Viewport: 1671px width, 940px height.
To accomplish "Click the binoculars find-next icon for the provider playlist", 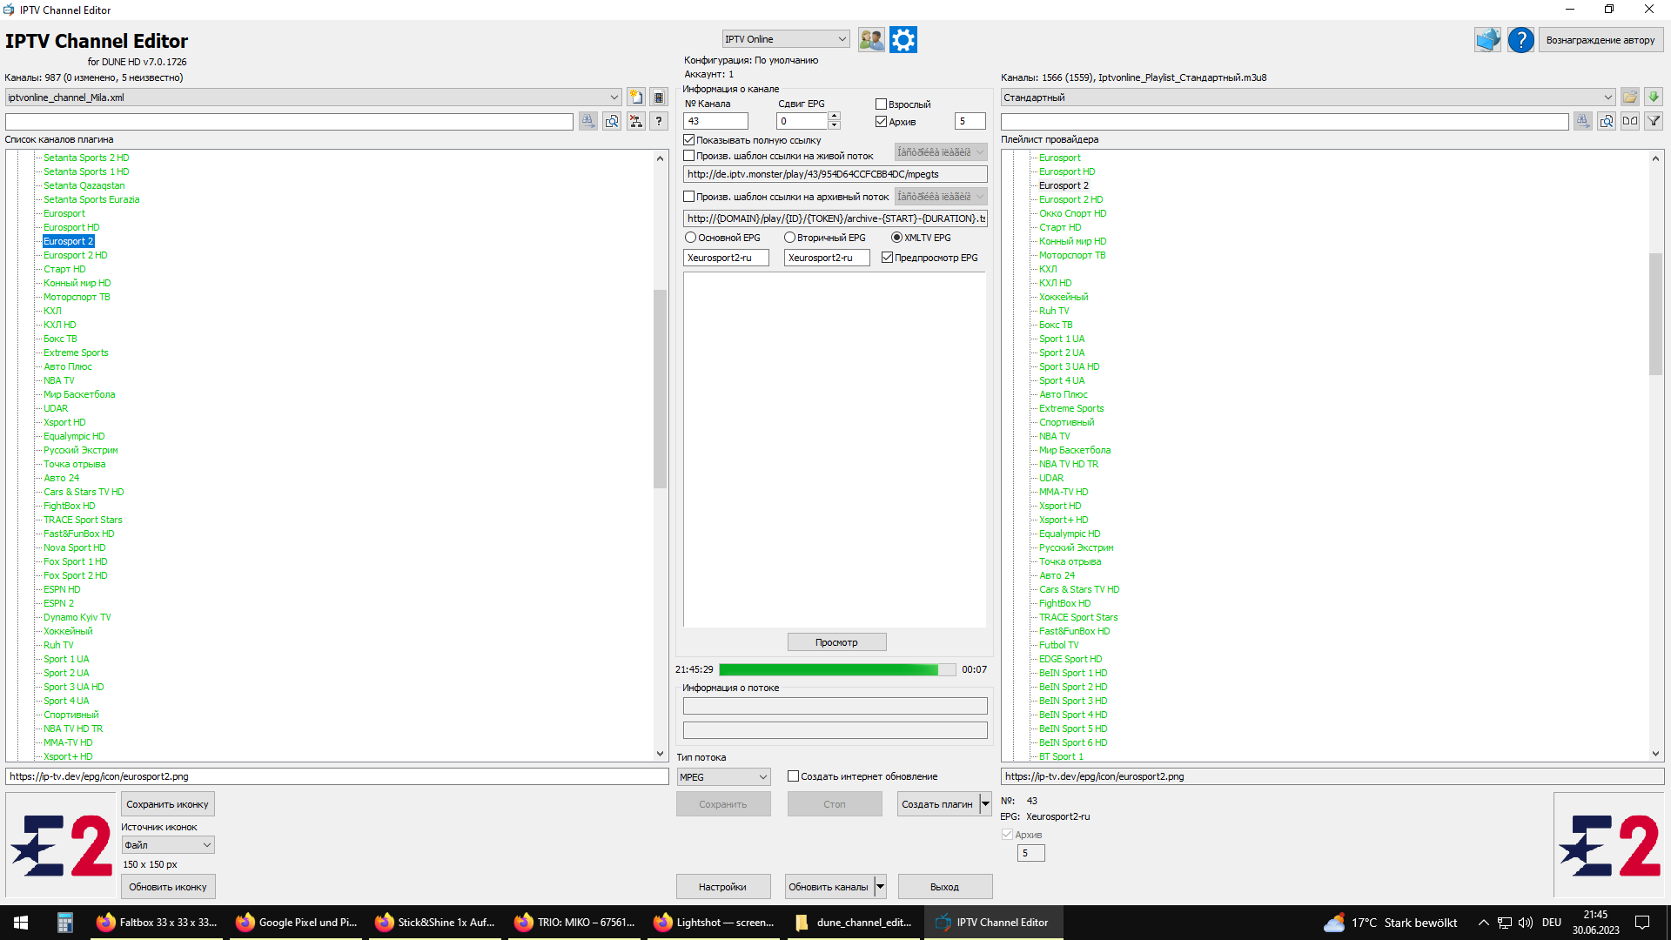I will point(1583,122).
